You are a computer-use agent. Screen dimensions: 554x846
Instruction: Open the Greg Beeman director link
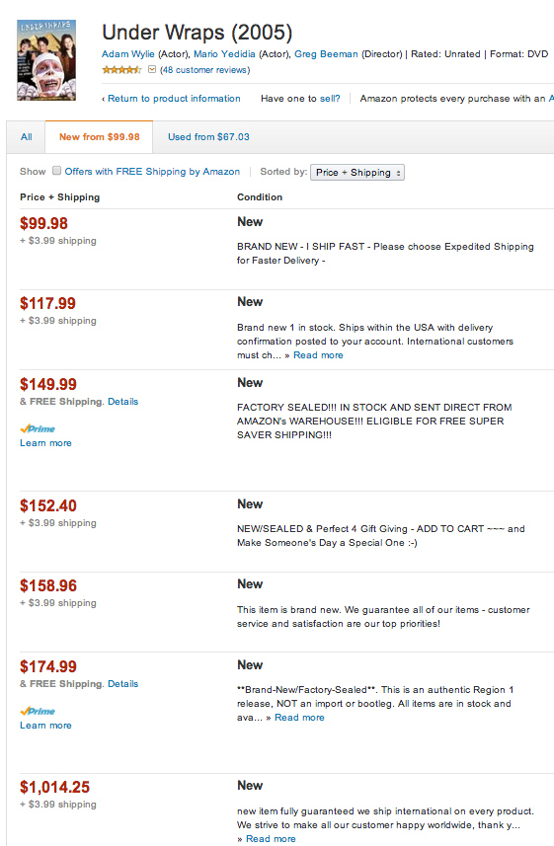point(326,54)
